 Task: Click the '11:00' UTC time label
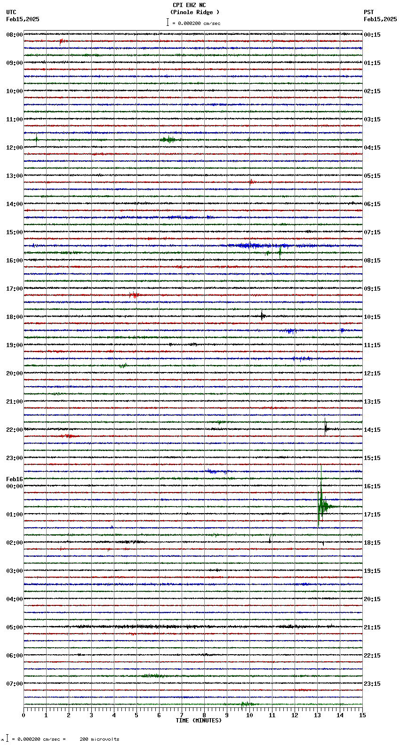point(15,119)
